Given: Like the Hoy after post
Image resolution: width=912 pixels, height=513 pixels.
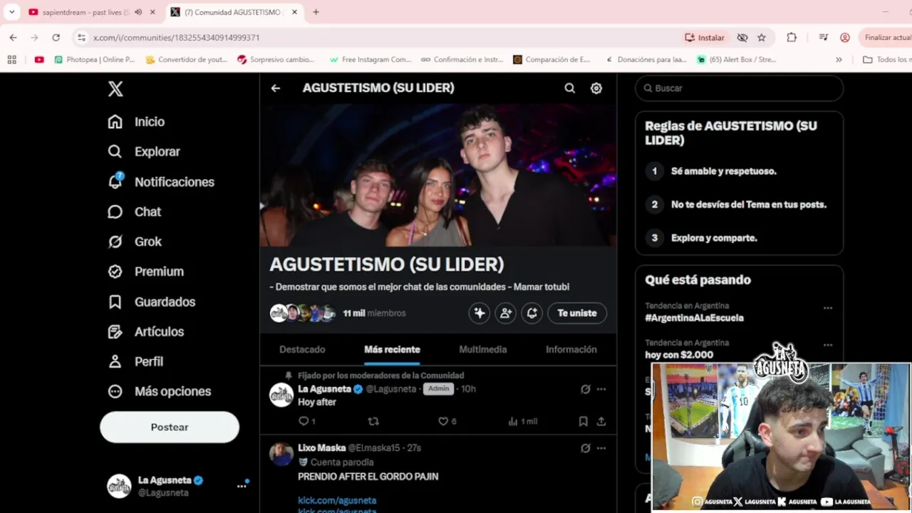Looking at the screenshot, I should point(447,421).
